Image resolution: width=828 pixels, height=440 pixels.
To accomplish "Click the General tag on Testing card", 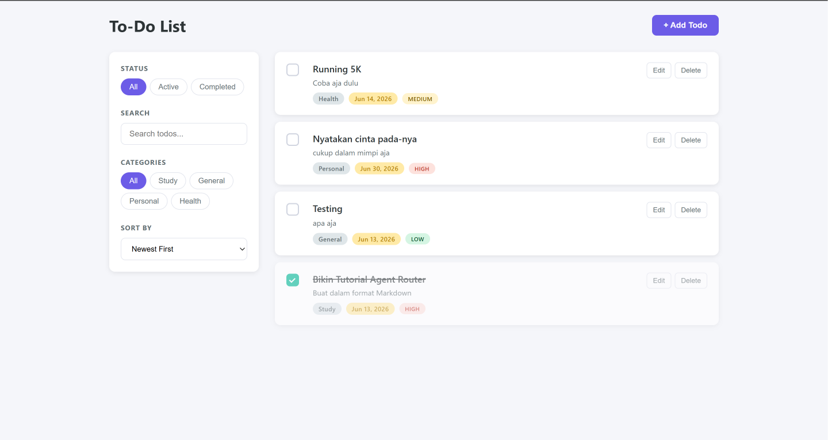I will click(330, 239).
